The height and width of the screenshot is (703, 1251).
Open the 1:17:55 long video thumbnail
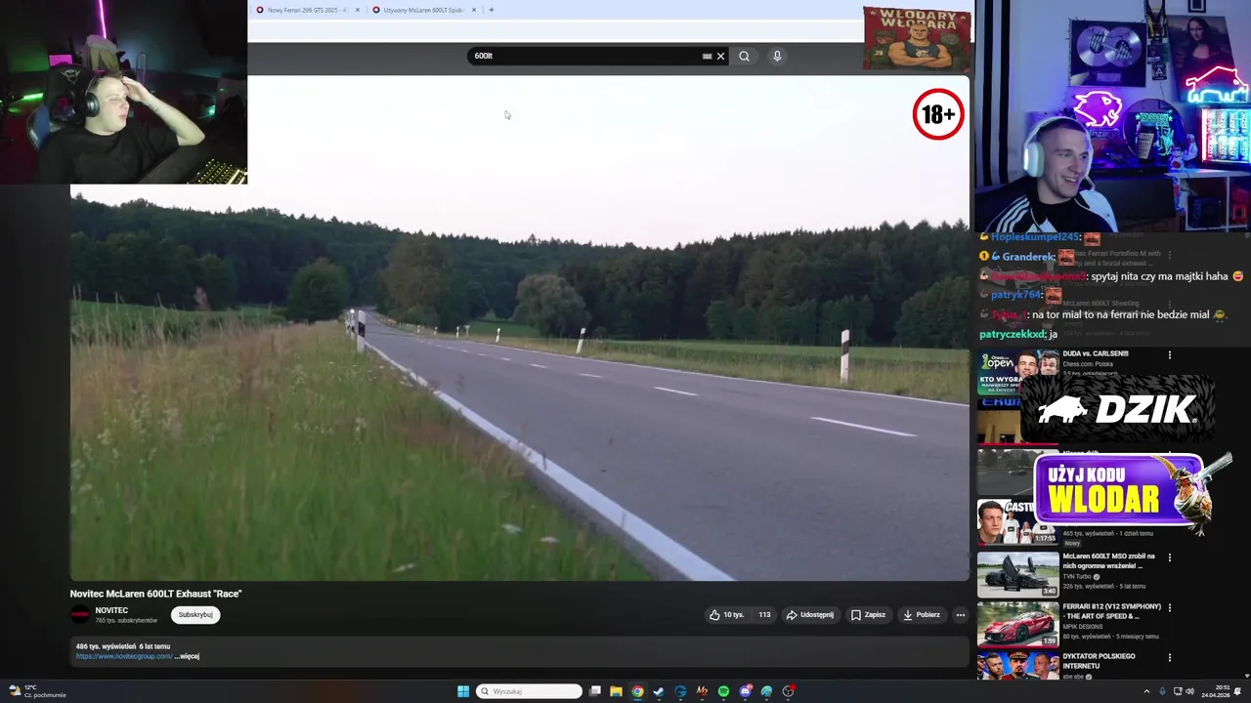pyautogui.click(x=1017, y=521)
